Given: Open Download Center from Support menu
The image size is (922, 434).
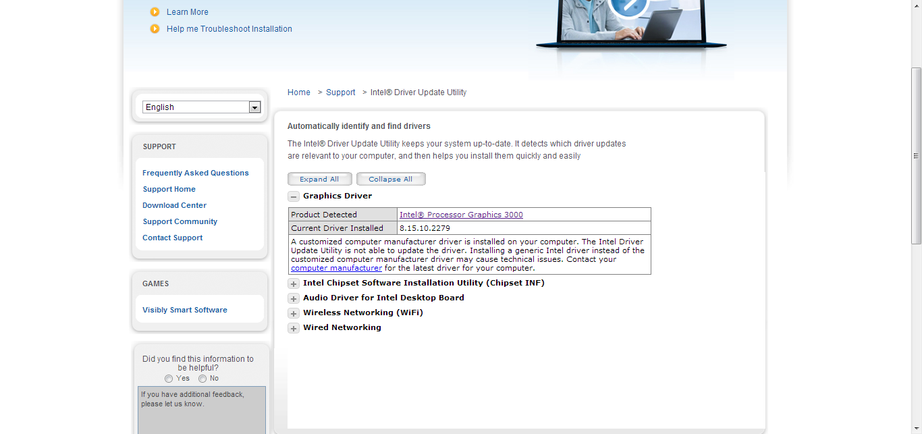Looking at the screenshot, I should (x=175, y=205).
